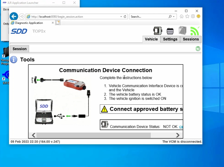Click the battery icon in header
Screen dimensions: 224x167
[x=182, y=31]
